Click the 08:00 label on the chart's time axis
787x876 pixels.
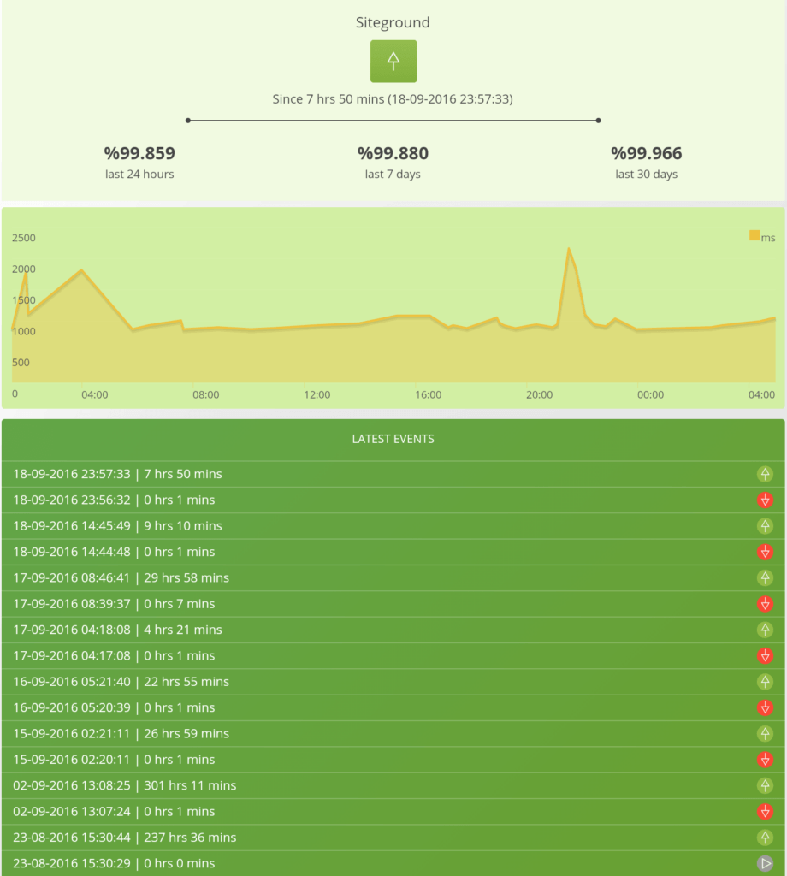coord(205,395)
